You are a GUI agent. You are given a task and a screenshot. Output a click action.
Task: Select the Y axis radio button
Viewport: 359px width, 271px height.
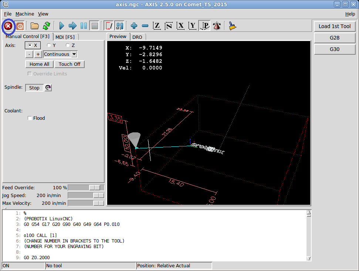coord(49,45)
